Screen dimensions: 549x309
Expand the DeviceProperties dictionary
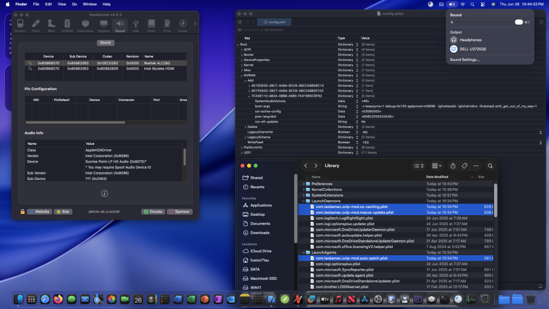(x=242, y=60)
